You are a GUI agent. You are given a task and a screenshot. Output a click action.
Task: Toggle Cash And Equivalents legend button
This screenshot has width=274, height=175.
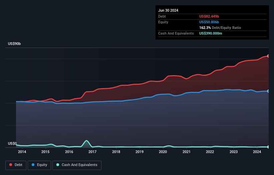[x=77, y=165]
